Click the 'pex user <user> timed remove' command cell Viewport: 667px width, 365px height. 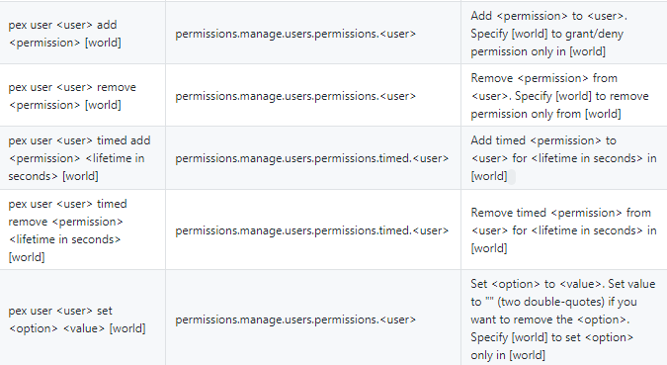tap(83, 230)
